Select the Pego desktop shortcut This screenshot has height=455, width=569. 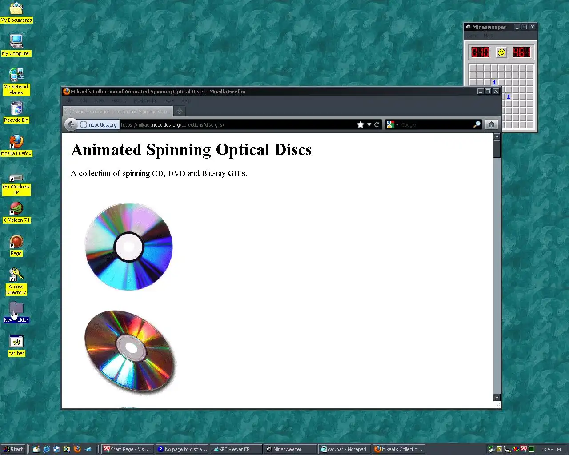pyautogui.click(x=16, y=245)
